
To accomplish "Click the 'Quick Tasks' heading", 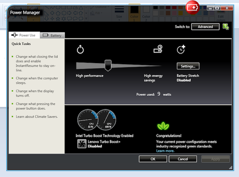I will pyautogui.click(x=21, y=44).
